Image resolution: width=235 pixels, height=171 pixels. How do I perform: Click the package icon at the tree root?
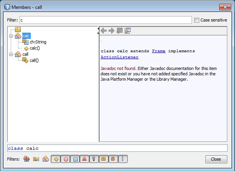[x=18, y=30]
